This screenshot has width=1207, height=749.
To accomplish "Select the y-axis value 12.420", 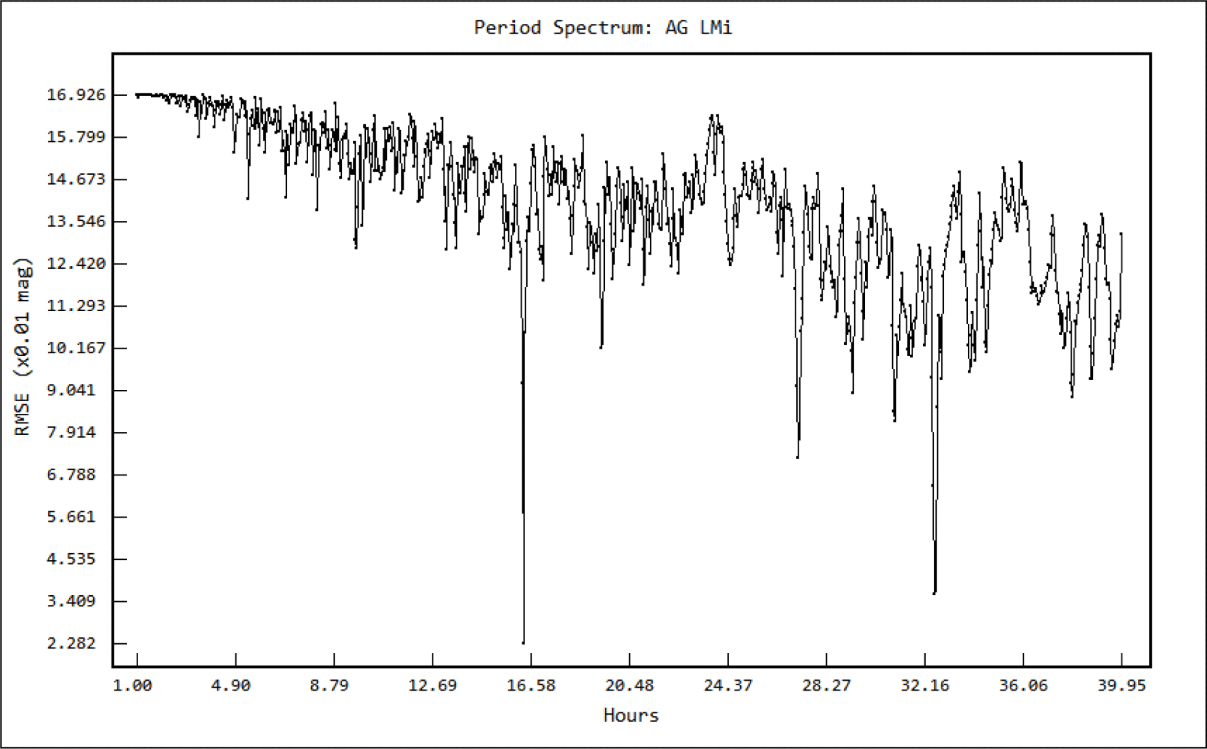I will 76,264.
